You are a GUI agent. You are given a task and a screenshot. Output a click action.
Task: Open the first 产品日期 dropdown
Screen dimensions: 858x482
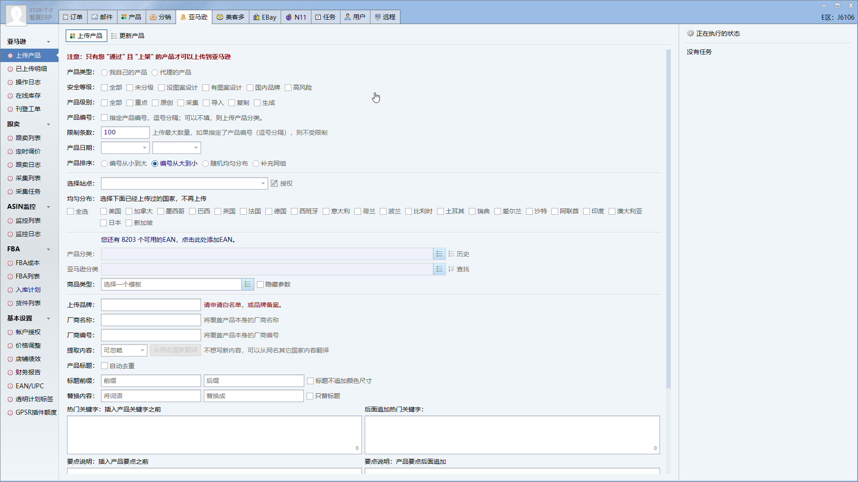pyautogui.click(x=125, y=148)
